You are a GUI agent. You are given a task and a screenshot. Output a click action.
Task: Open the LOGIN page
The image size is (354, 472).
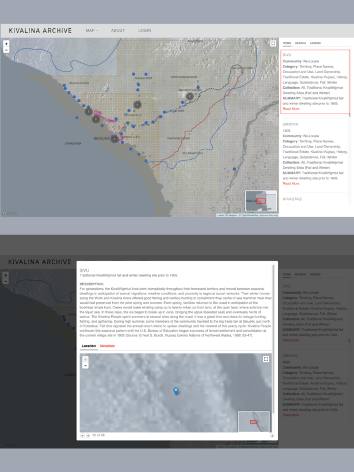pyautogui.click(x=144, y=31)
